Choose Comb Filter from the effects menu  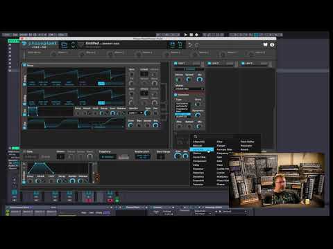[199, 157]
